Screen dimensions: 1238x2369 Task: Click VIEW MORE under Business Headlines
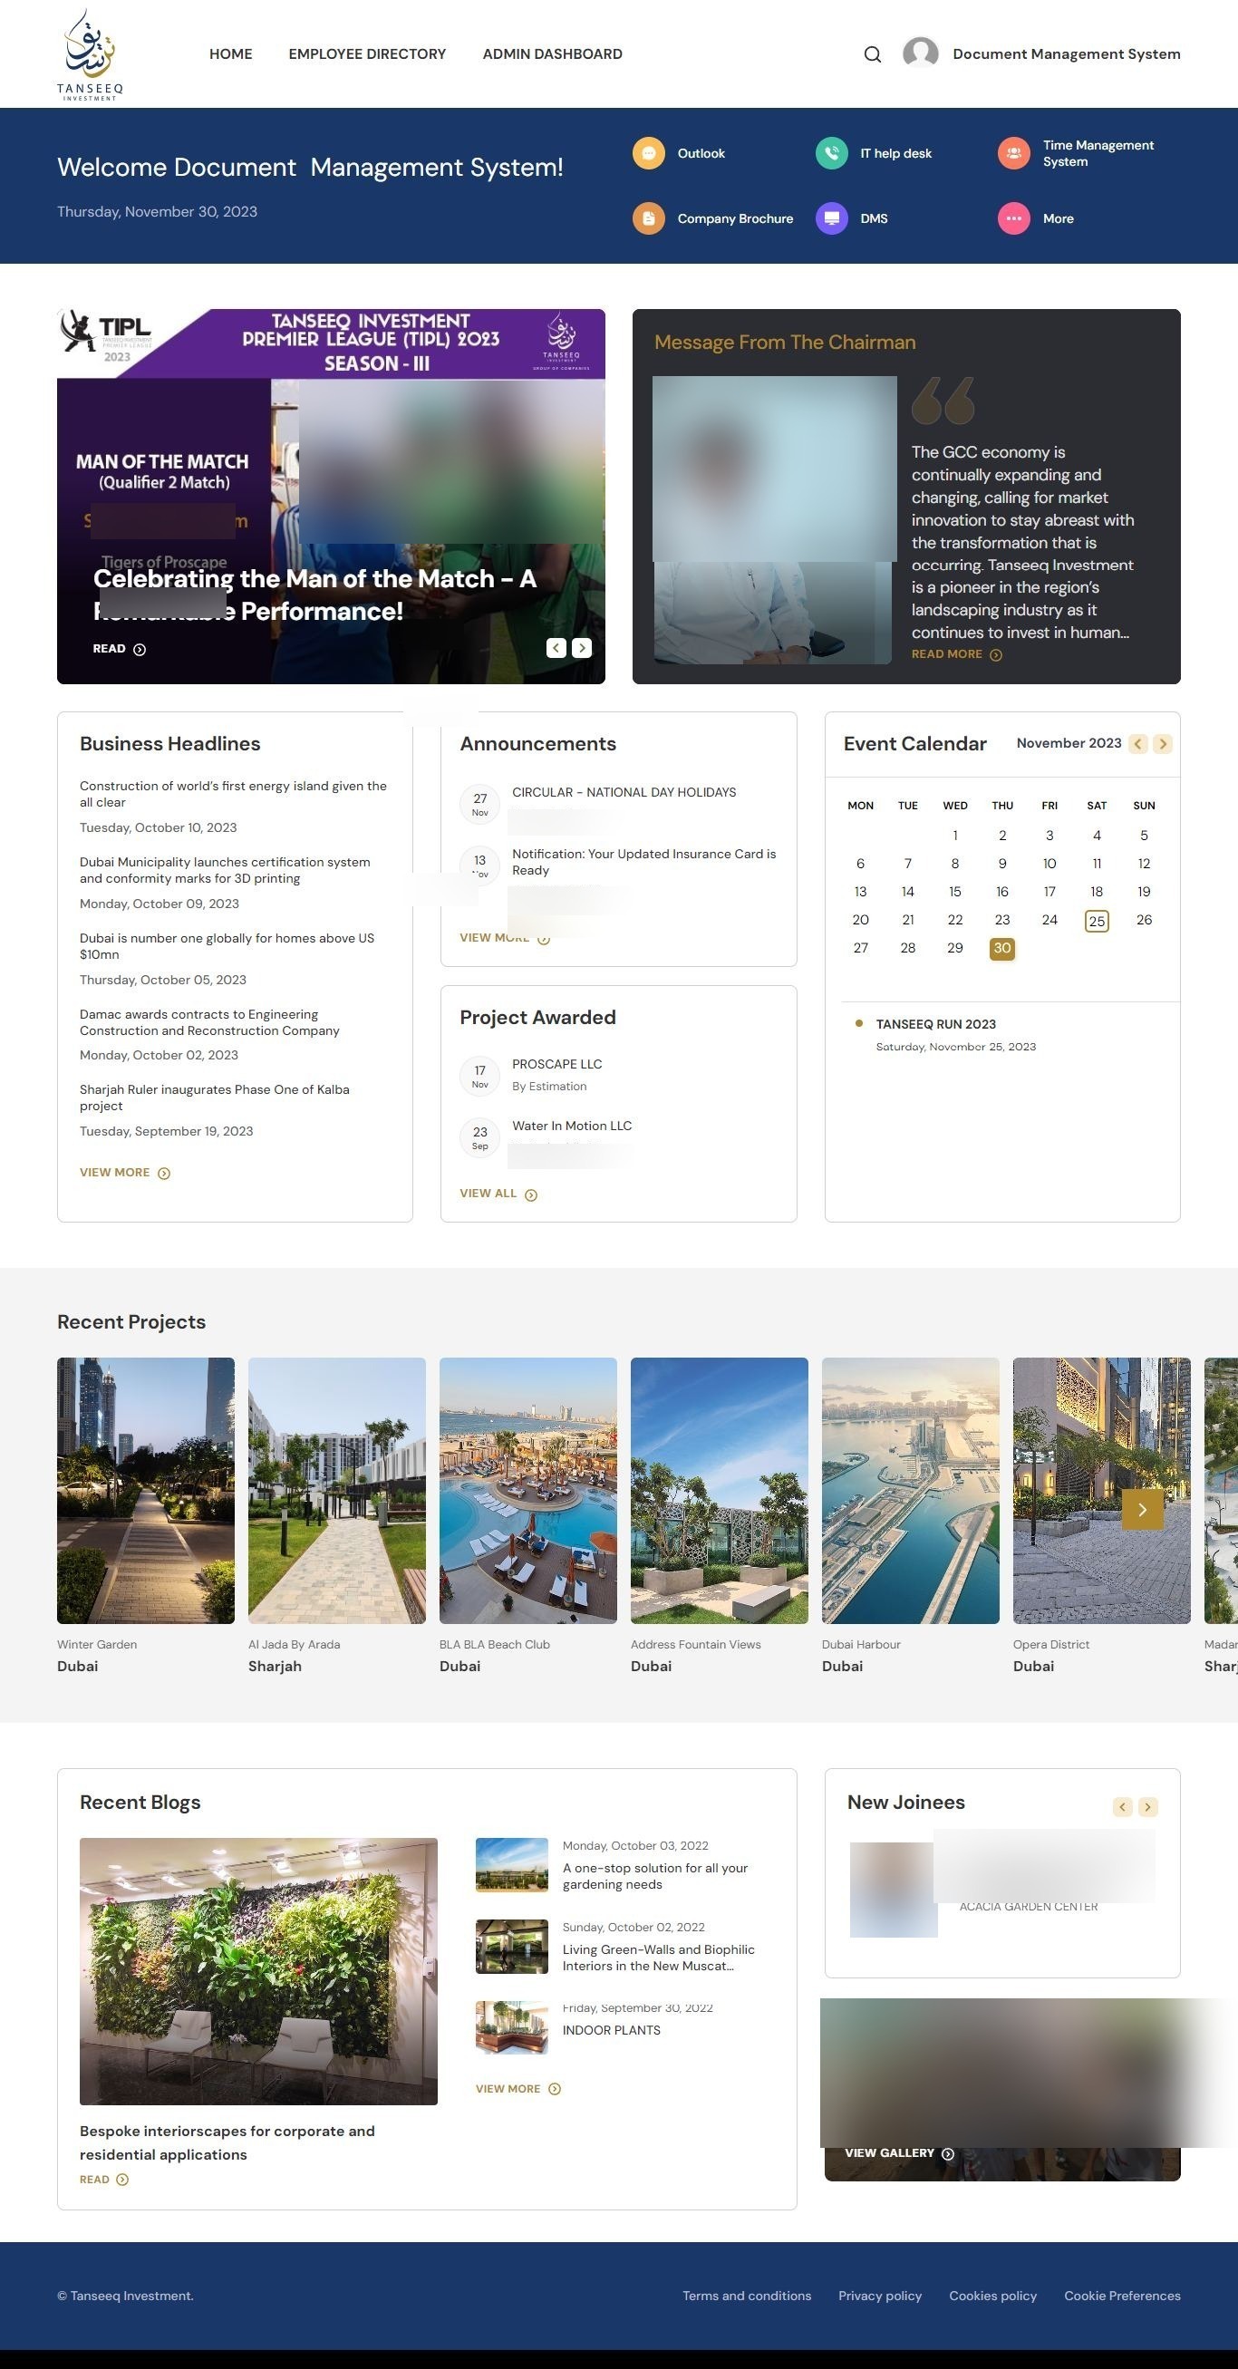pyautogui.click(x=125, y=1173)
